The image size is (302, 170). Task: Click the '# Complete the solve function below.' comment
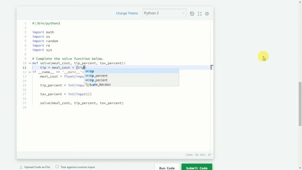click(x=68, y=59)
